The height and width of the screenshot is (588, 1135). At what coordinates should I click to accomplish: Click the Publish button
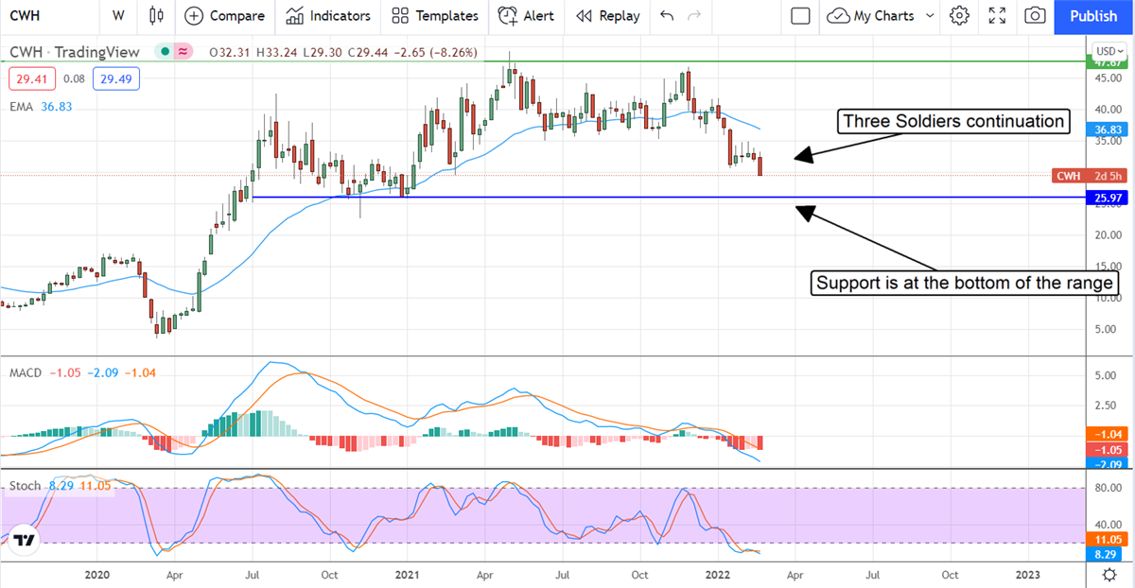1093,16
